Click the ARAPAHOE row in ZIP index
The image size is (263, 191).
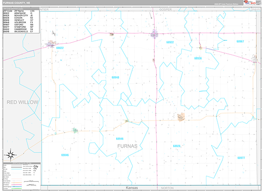[x=19, y=13]
